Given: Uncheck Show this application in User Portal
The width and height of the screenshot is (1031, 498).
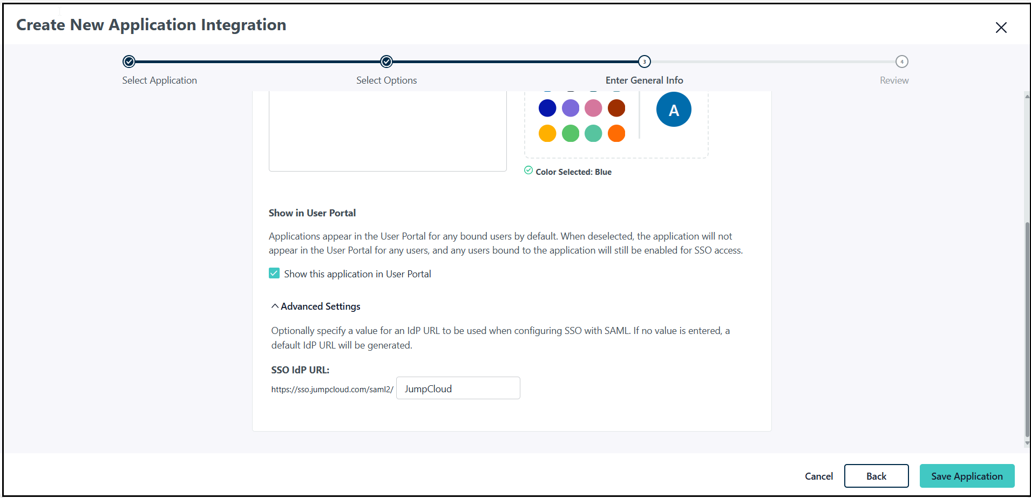Looking at the screenshot, I should point(274,274).
